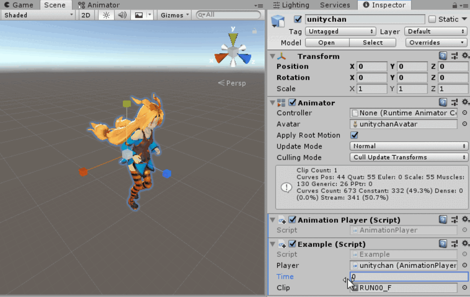Screen dimensions: 470x297
Task: Click the scene effects image icon
Action: point(139,15)
